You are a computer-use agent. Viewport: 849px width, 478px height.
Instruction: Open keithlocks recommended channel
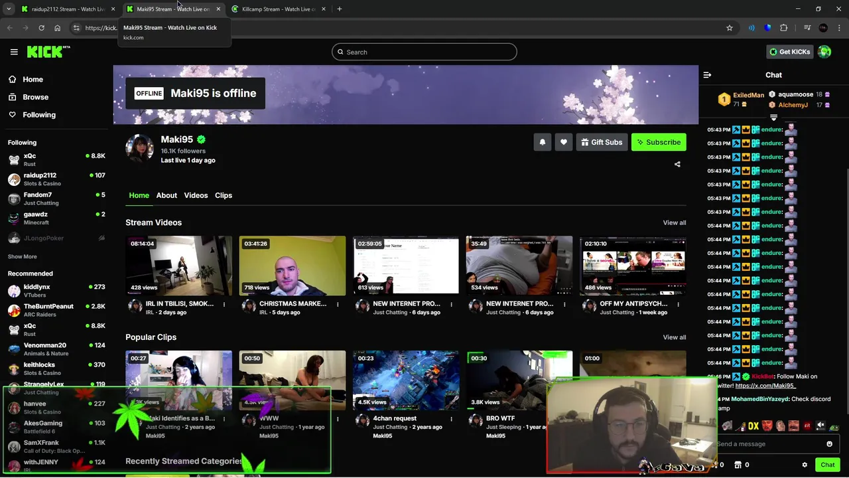click(56, 368)
